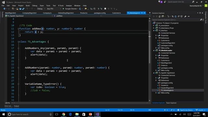
Task: Switch to OnlineShopPage.html tab
Action: point(66,13)
